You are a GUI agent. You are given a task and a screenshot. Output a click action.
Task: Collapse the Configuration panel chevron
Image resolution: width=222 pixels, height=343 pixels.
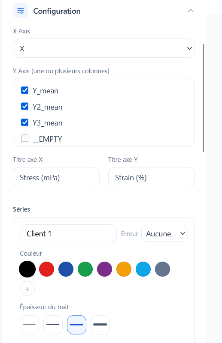(190, 11)
